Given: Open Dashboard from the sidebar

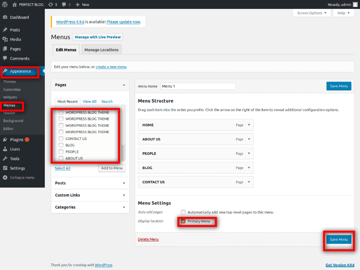Looking at the screenshot, I should [19, 17].
